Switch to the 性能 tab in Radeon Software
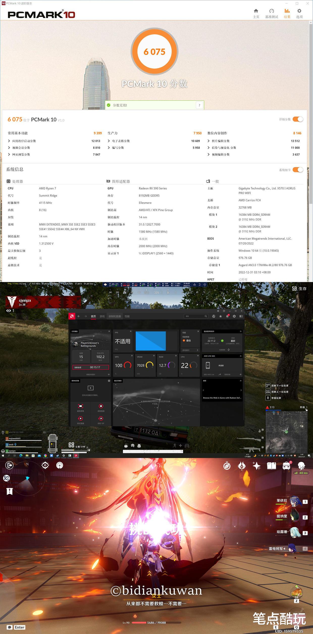This screenshot has width=313, height=634. tap(127, 316)
